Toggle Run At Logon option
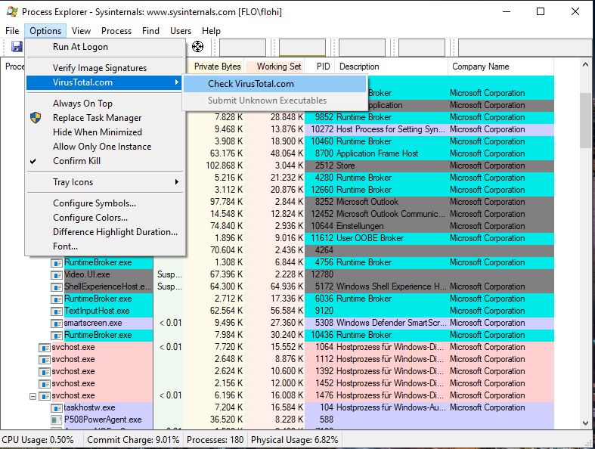Screen dimensions: 595x449 point(105,47)
